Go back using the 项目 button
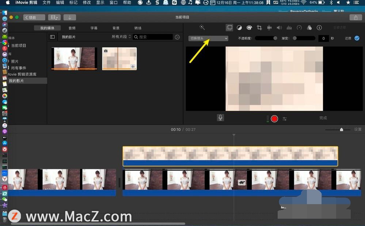This screenshot has width=365, height=226. (x=34, y=17)
